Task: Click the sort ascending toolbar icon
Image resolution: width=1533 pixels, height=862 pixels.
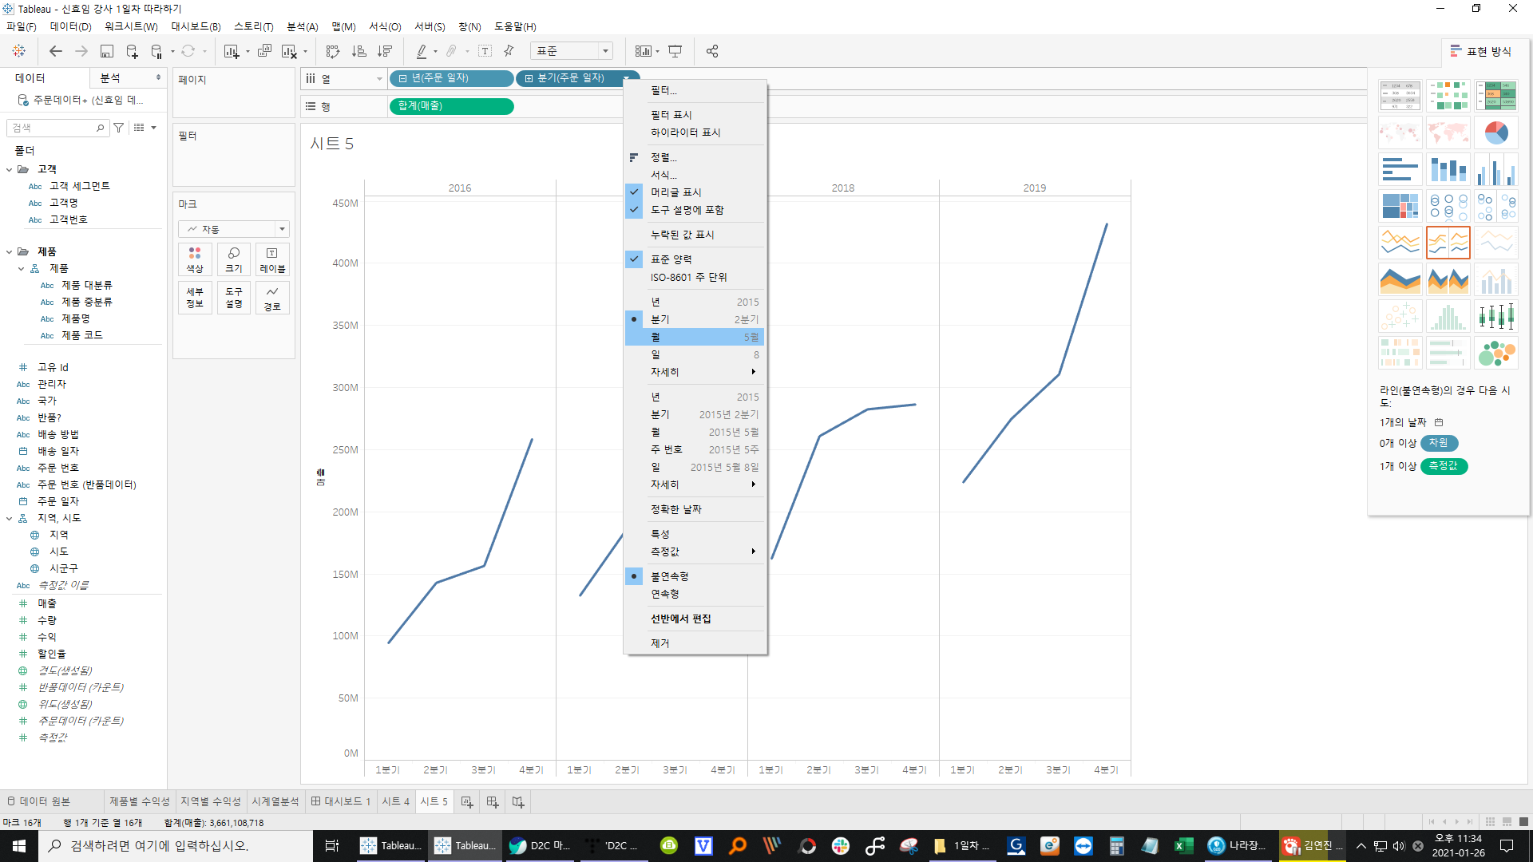Action: [x=359, y=51]
